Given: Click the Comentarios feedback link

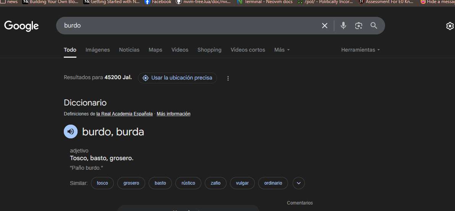Looking at the screenshot, I should pyautogui.click(x=300, y=203).
